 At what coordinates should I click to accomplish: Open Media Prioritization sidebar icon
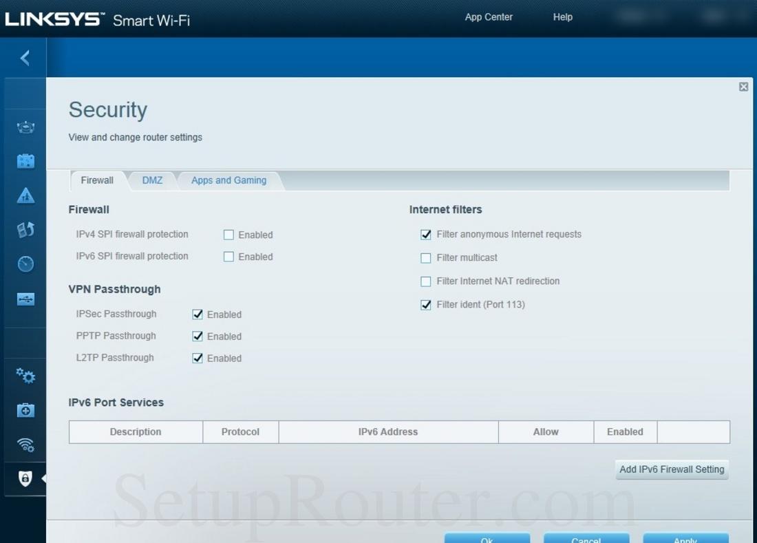(x=25, y=230)
